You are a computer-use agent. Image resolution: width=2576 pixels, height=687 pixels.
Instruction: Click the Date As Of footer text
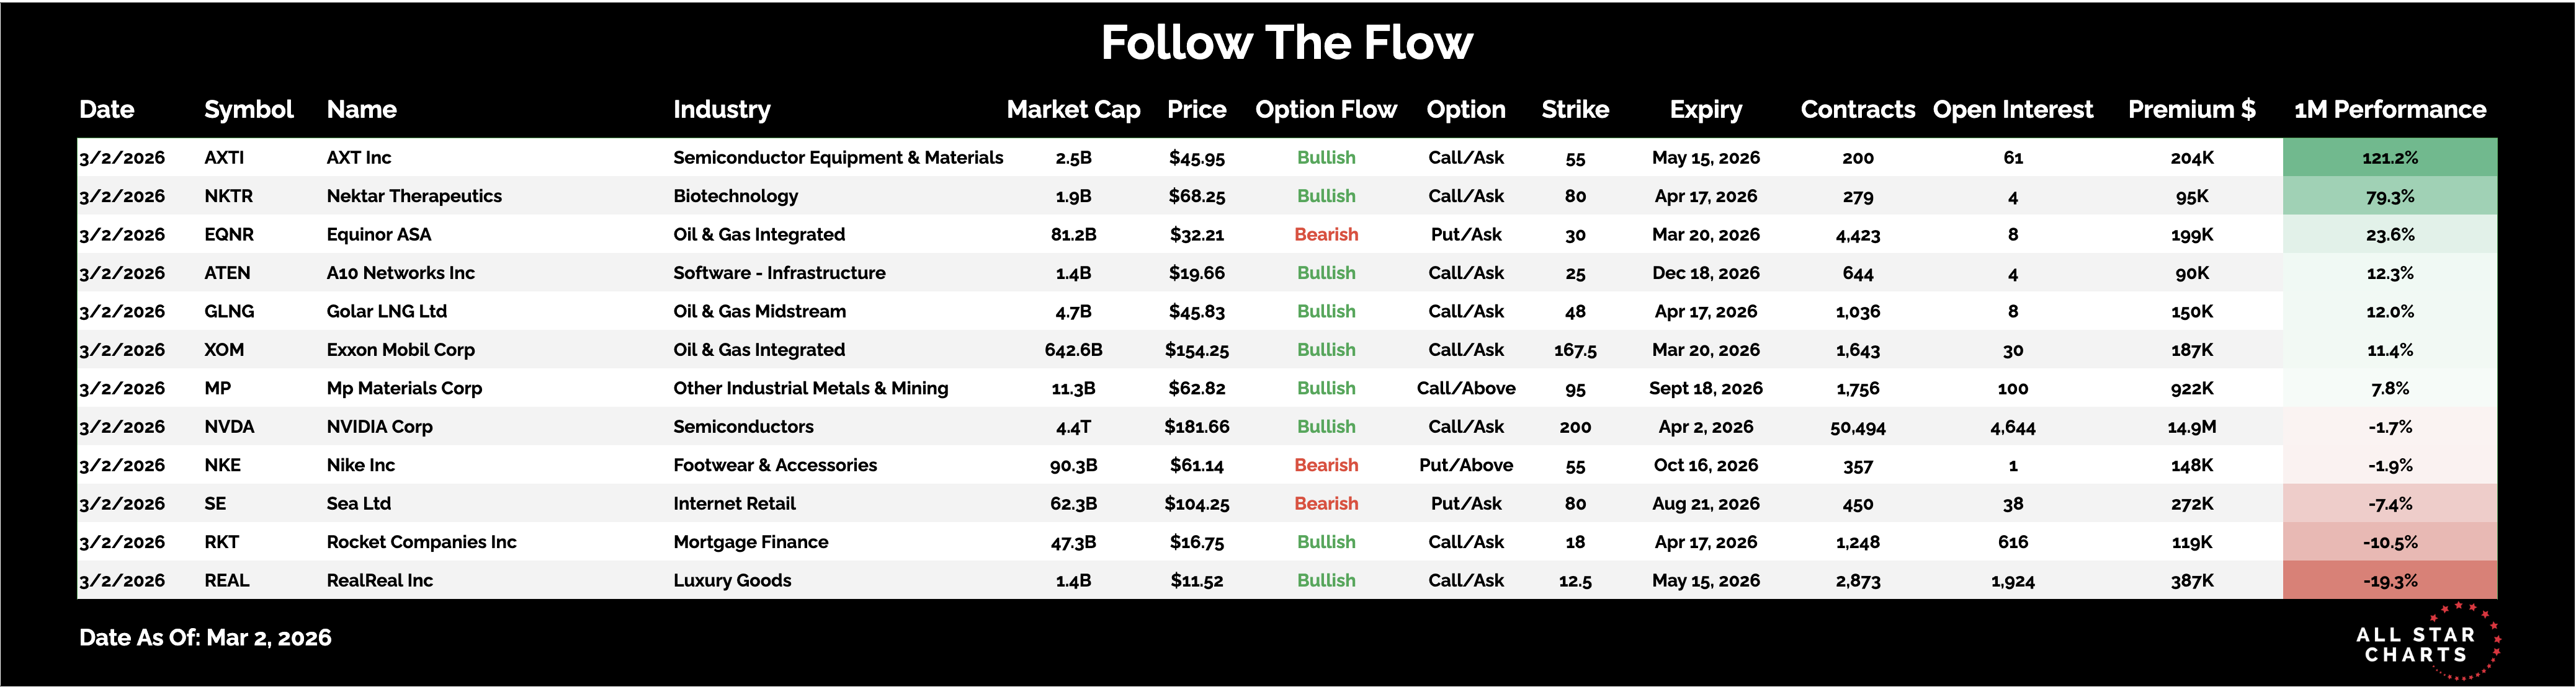click(x=205, y=638)
